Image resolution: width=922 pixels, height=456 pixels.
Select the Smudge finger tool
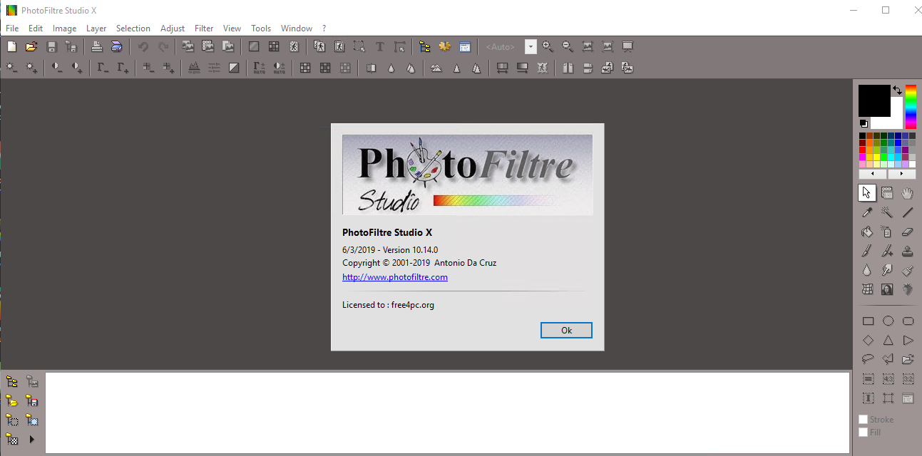point(887,270)
